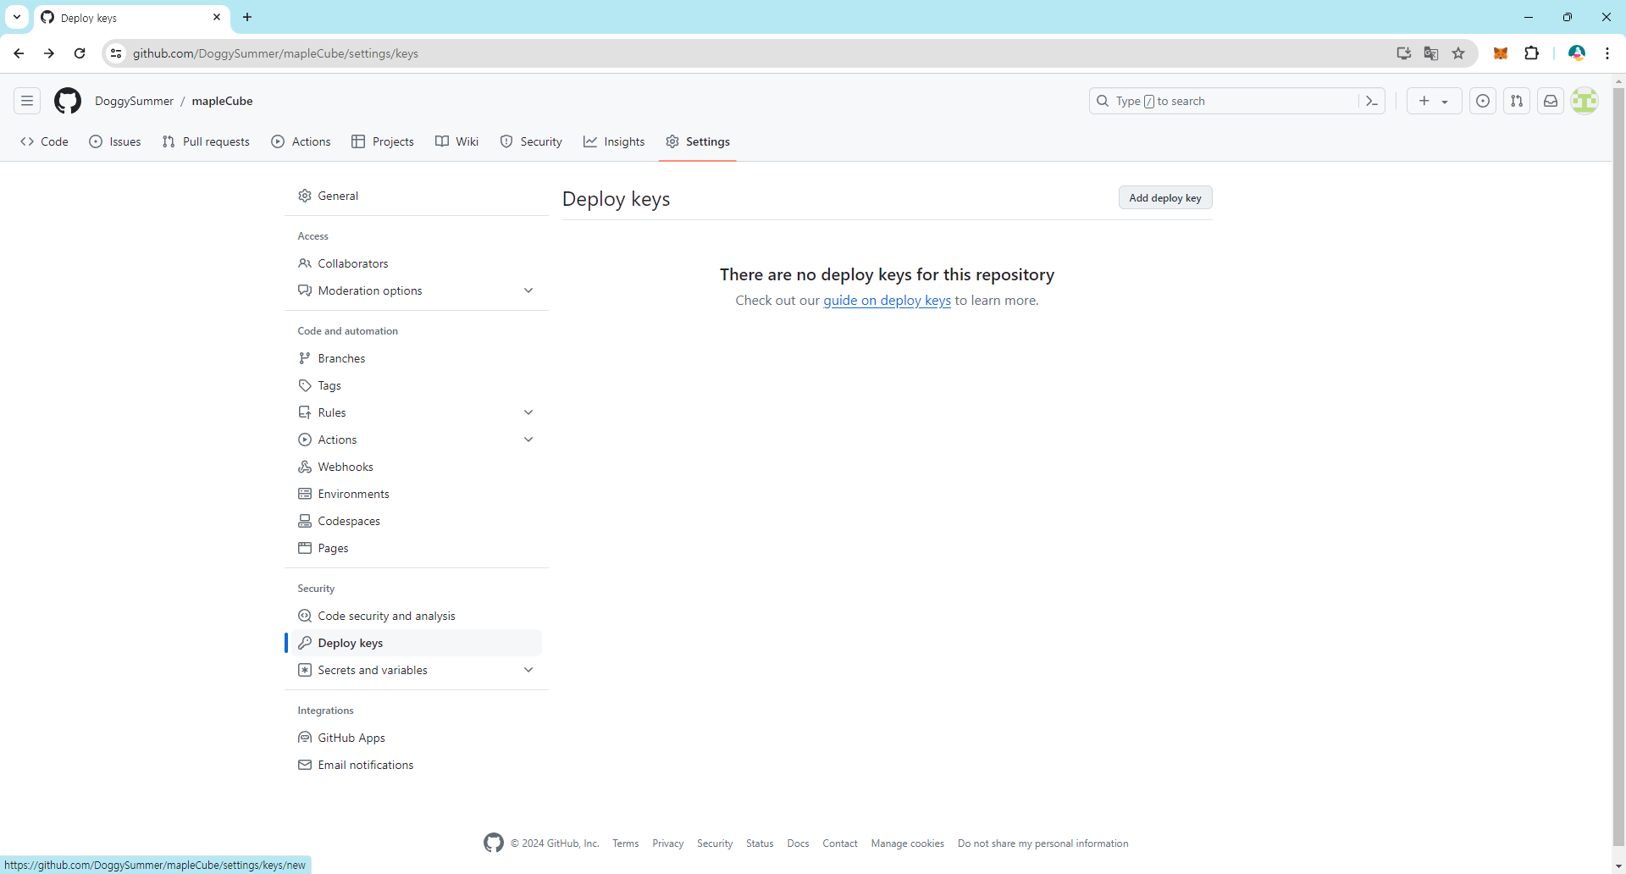The height and width of the screenshot is (874, 1626).
Task: Click the footer GitHub logo
Action: point(494,843)
